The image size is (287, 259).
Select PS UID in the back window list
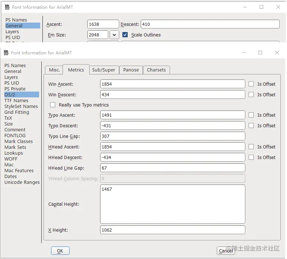13,37
